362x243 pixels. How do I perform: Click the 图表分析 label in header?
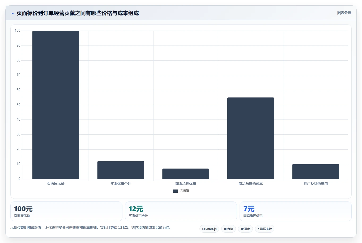tap(344, 13)
